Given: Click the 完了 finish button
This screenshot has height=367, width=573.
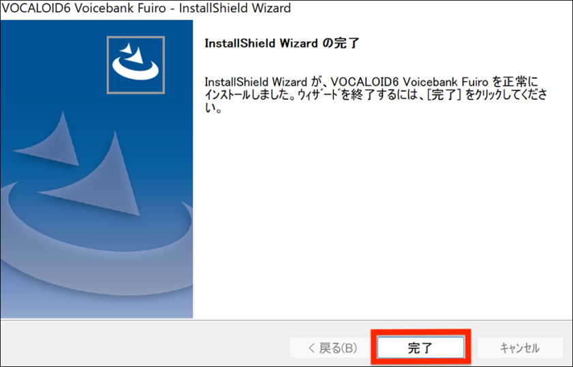Looking at the screenshot, I should [x=420, y=347].
